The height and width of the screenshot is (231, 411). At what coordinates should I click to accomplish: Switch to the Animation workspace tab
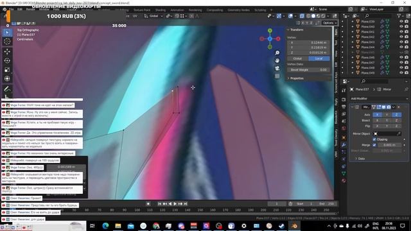(x=177, y=10)
